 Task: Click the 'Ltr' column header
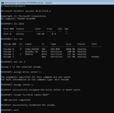coord(21,44)
